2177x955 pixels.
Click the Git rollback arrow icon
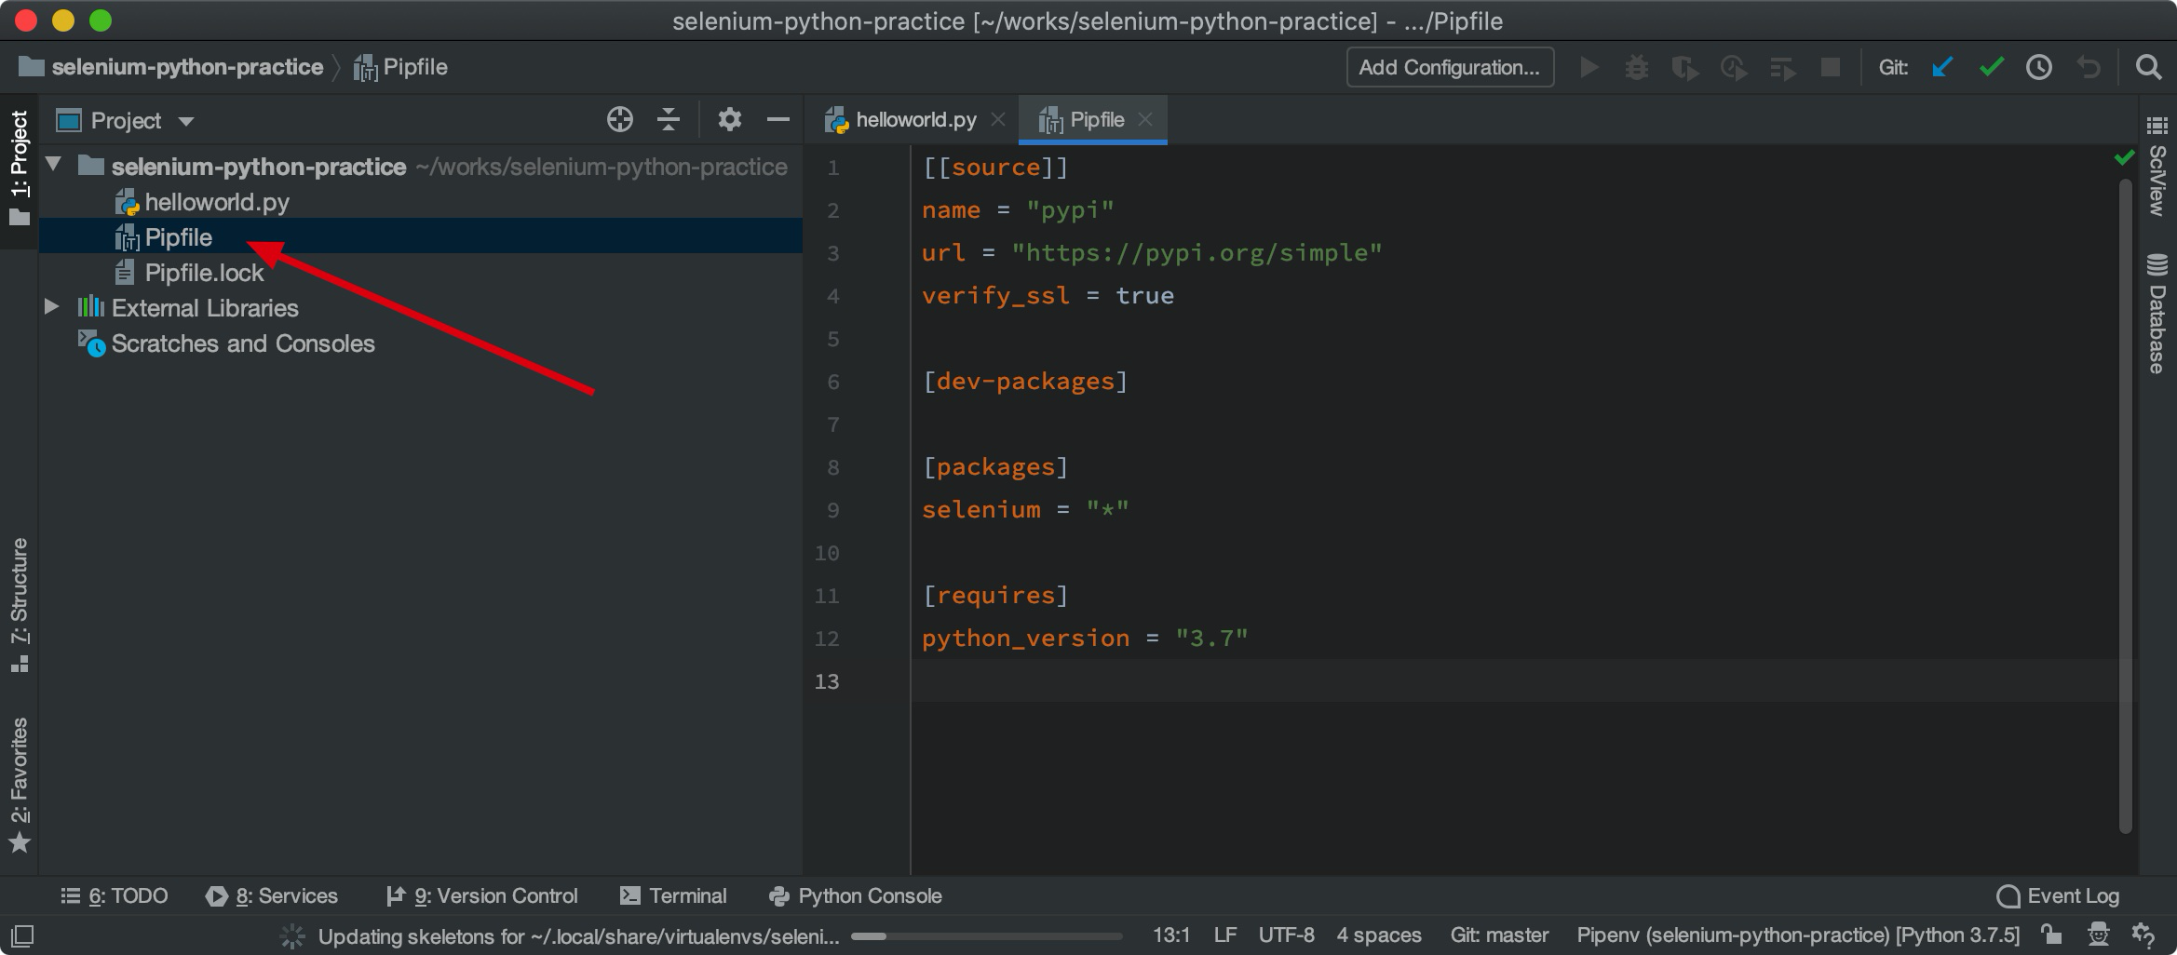coord(2089,67)
